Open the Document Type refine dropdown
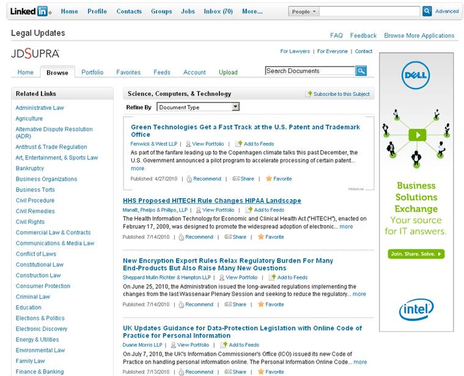This screenshot has width=464, height=376. click(198, 107)
